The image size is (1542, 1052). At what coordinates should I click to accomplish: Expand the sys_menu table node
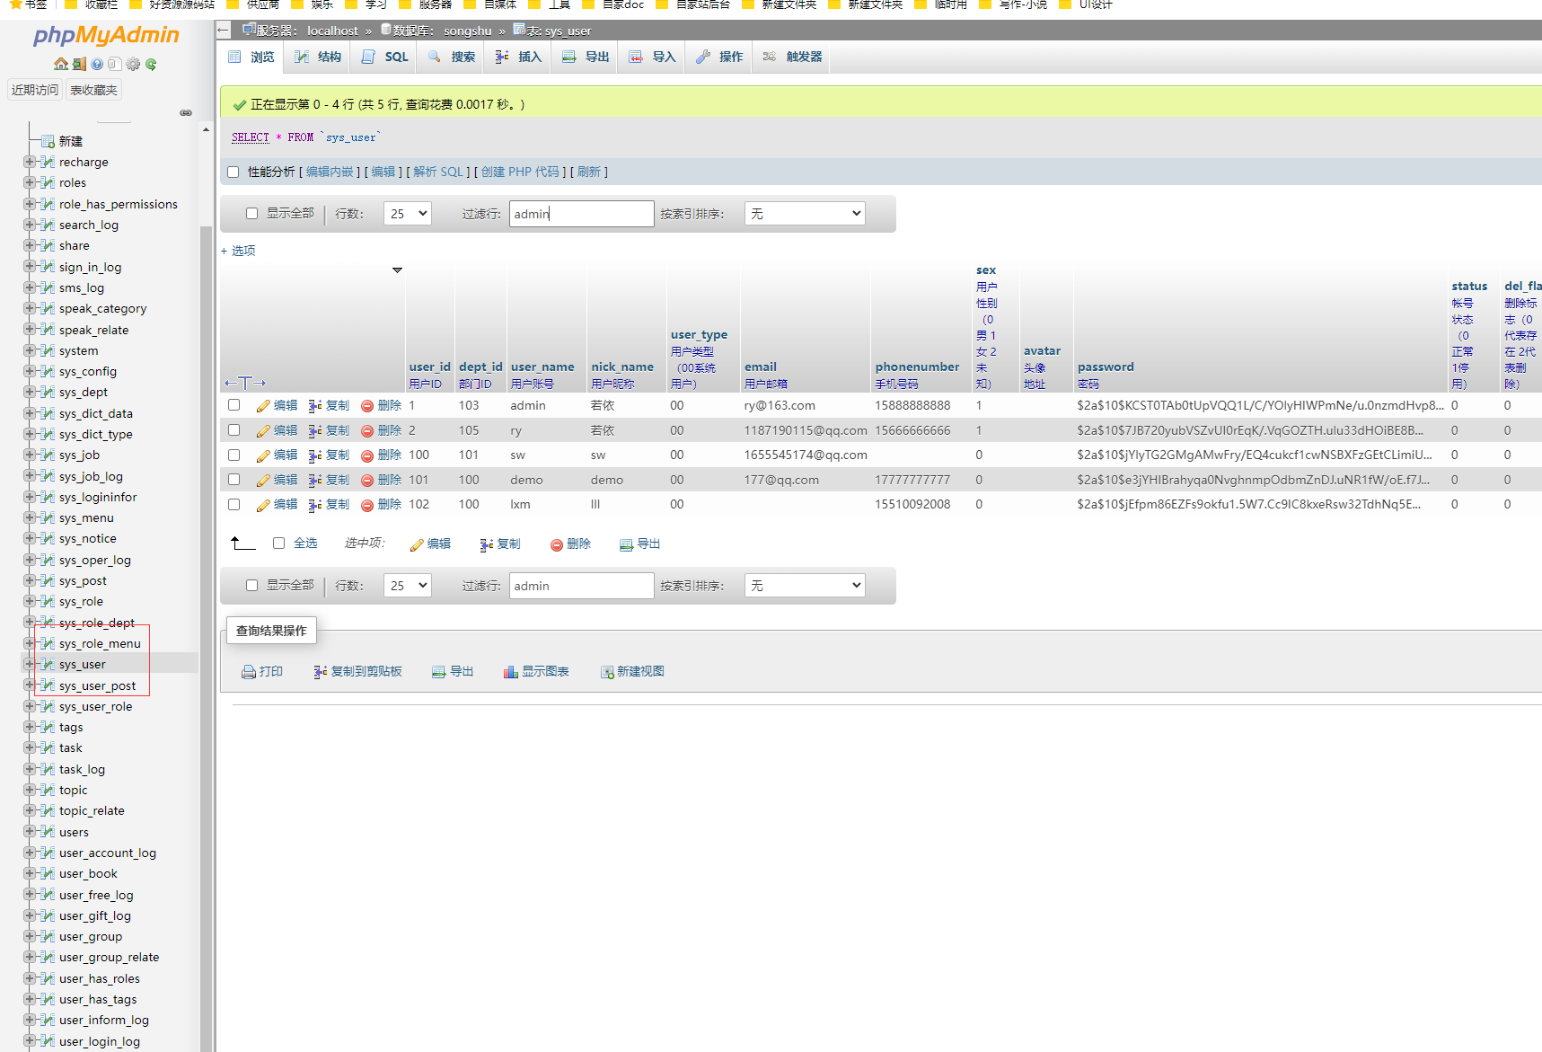tap(30, 517)
